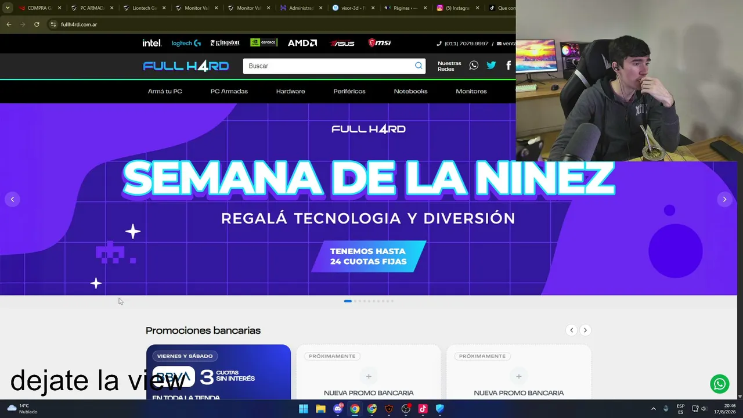The height and width of the screenshot is (418, 743).
Task: Reload the page with the refresh icon
Action: (37, 24)
